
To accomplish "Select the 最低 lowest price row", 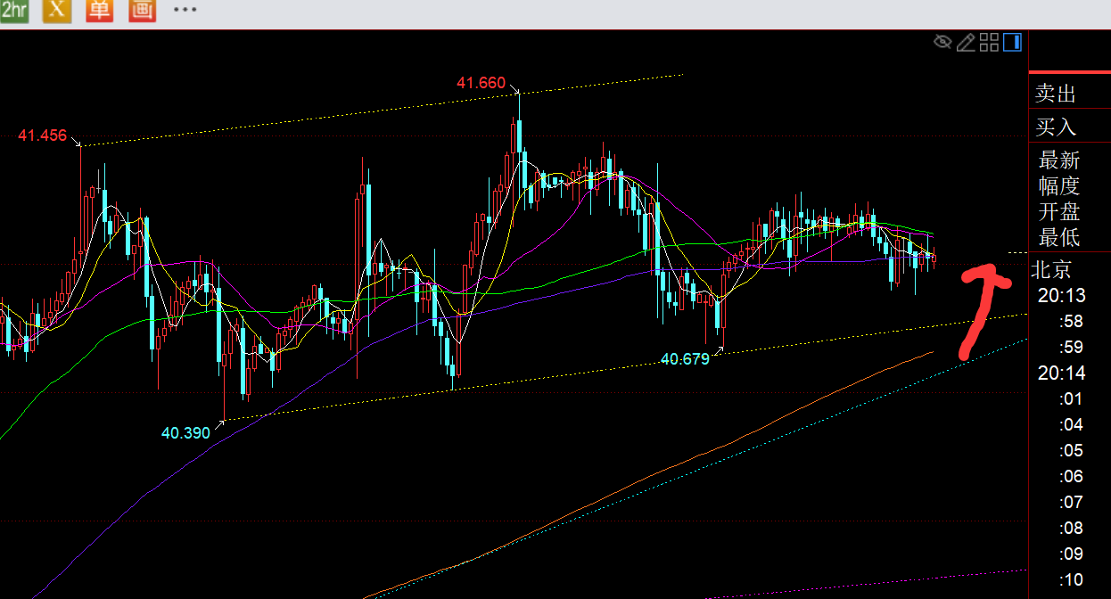I will click(1059, 238).
